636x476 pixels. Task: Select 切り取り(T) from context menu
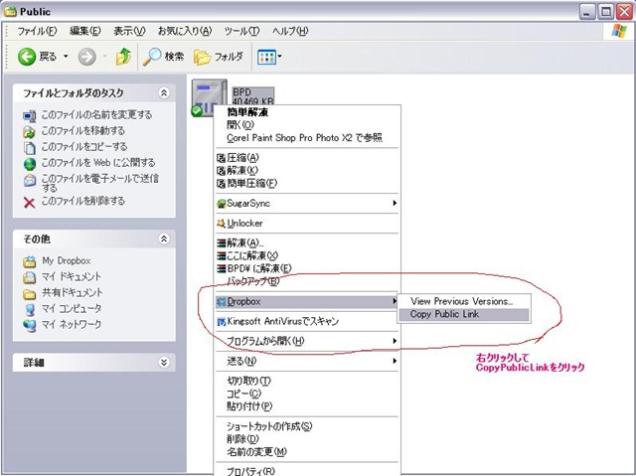tap(307, 382)
